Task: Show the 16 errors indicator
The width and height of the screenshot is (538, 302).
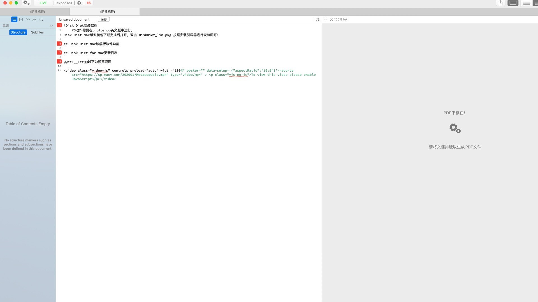Action: coord(89,3)
